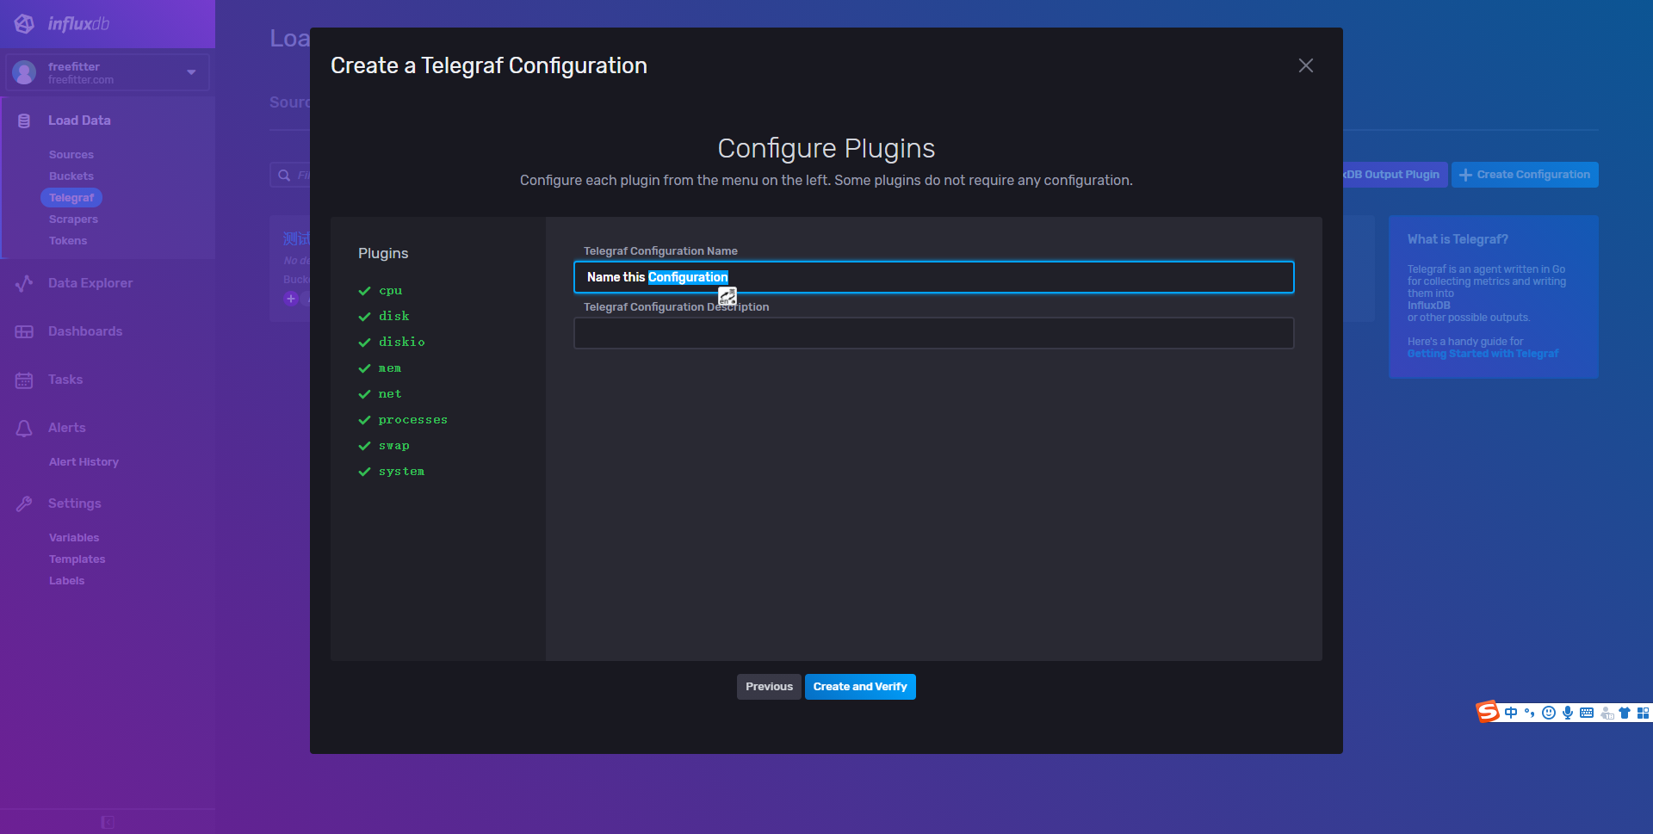Click the Sogou input method logo
Viewport: 1653px width, 834px height.
[1488, 712]
